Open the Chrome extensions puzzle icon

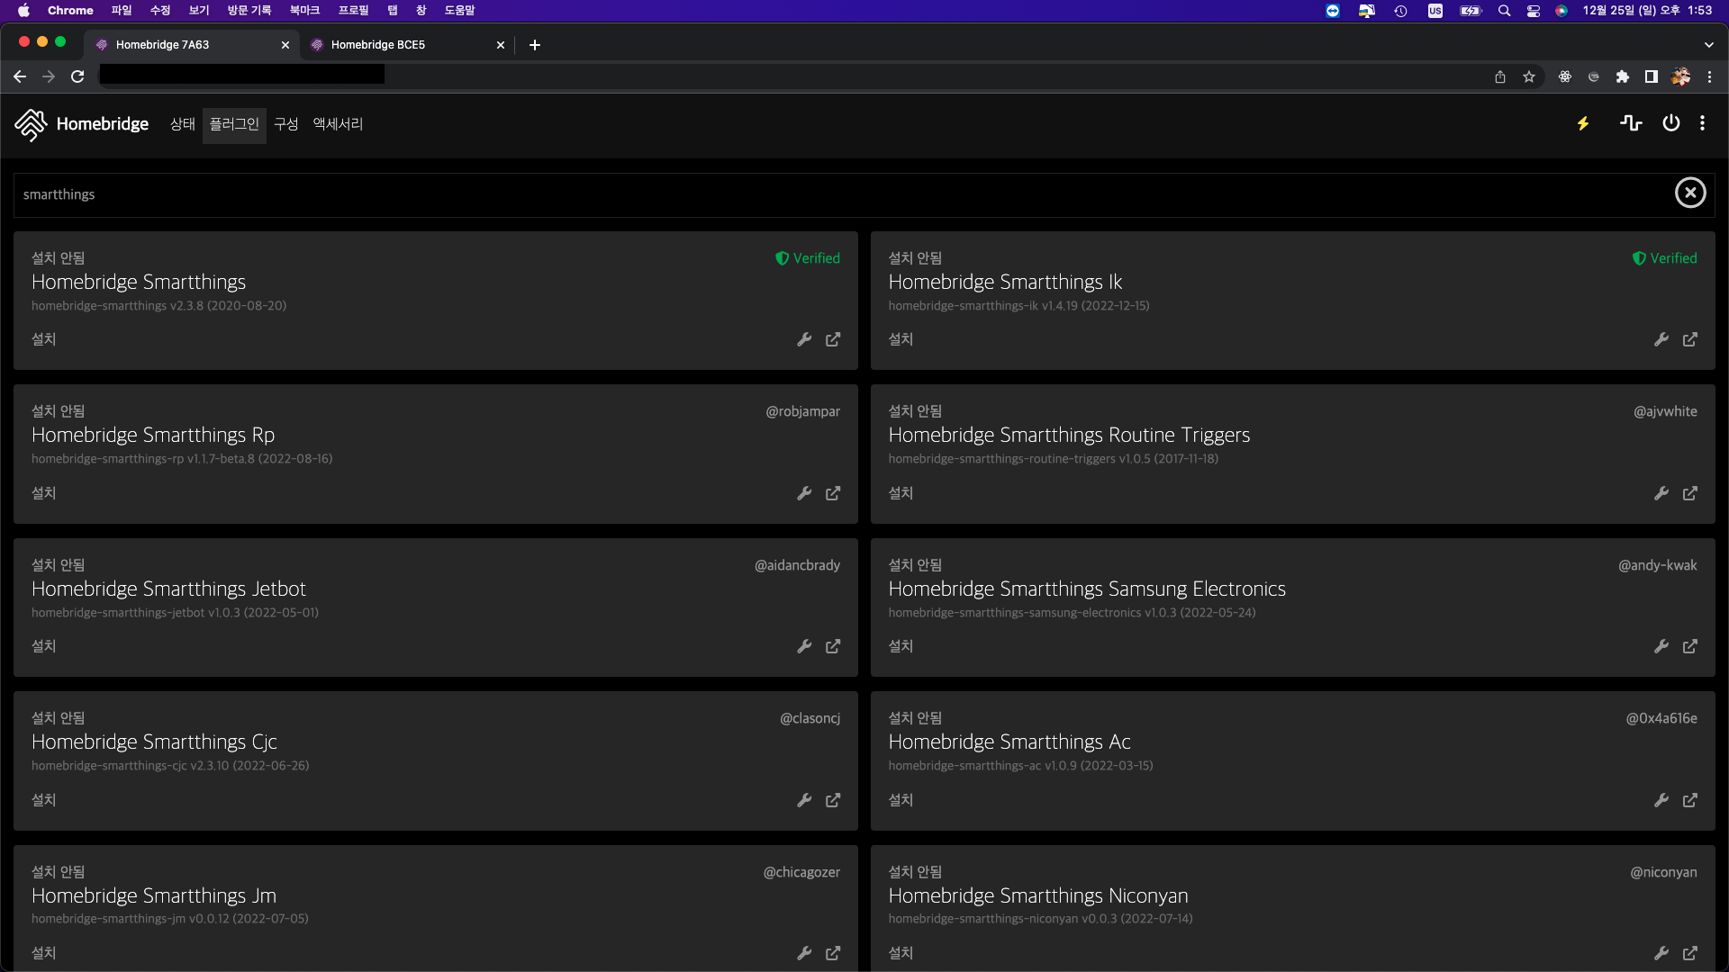pos(1622,76)
